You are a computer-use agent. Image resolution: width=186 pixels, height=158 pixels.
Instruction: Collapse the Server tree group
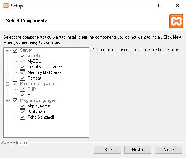coord(7,50)
